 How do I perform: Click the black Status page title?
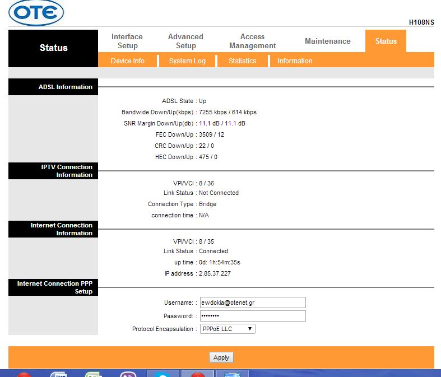click(x=53, y=48)
